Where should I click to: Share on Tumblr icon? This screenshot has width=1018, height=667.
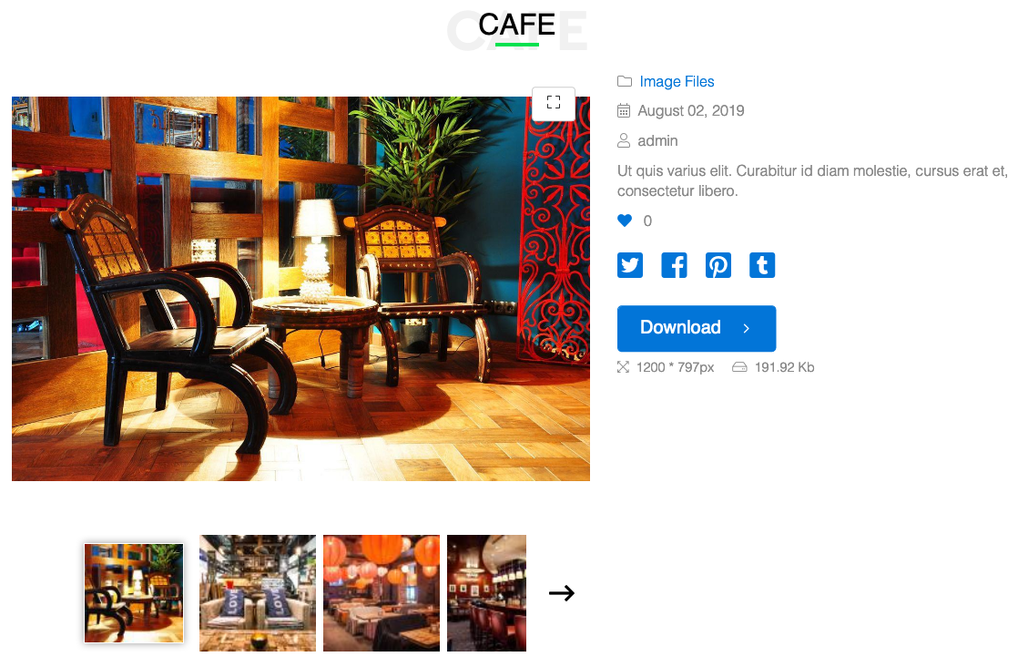point(762,265)
